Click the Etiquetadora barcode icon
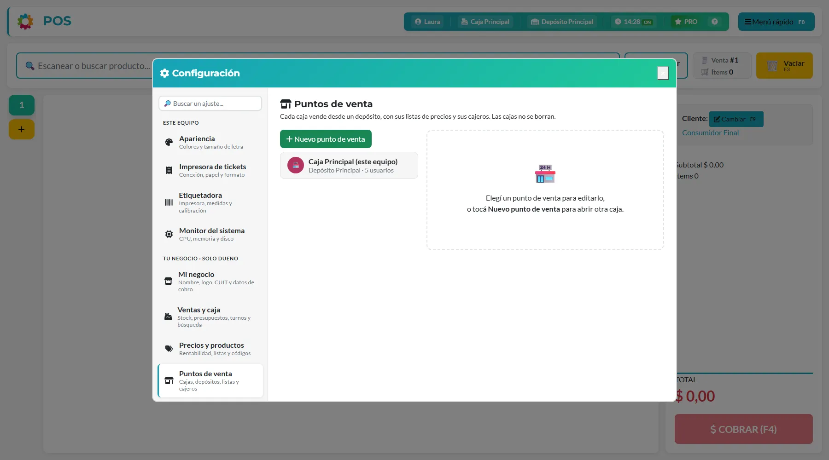Image resolution: width=829 pixels, height=460 pixels. tap(169, 202)
